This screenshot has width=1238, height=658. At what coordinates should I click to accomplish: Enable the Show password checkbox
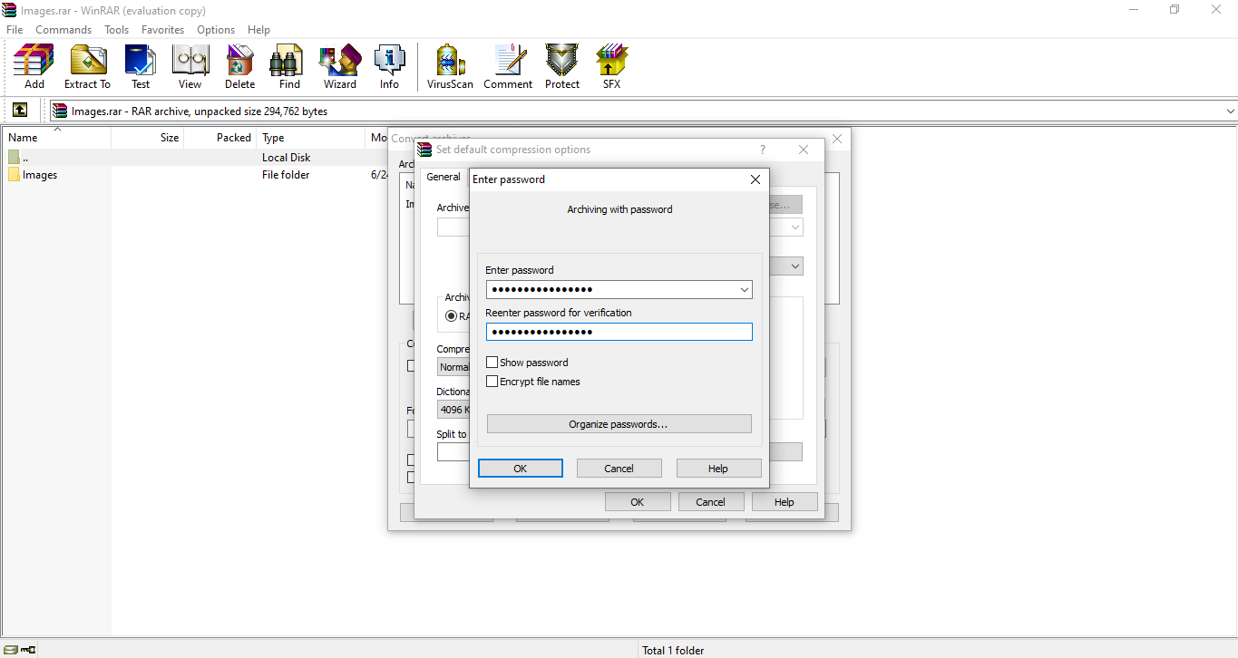492,363
